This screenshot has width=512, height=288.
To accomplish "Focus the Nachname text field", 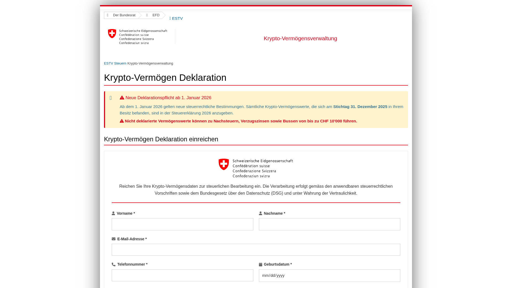I will tap(329, 224).
